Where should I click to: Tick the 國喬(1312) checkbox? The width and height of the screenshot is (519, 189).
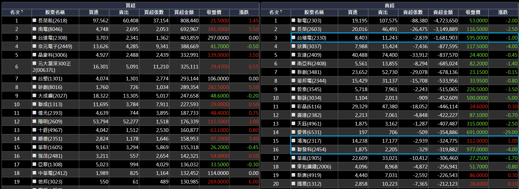tap(293, 184)
